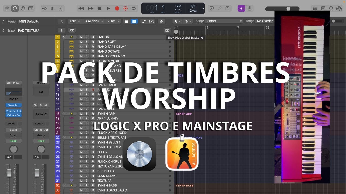346x194 pixels.
Task: Open the Sampler instrument slot
Action: [14, 105]
